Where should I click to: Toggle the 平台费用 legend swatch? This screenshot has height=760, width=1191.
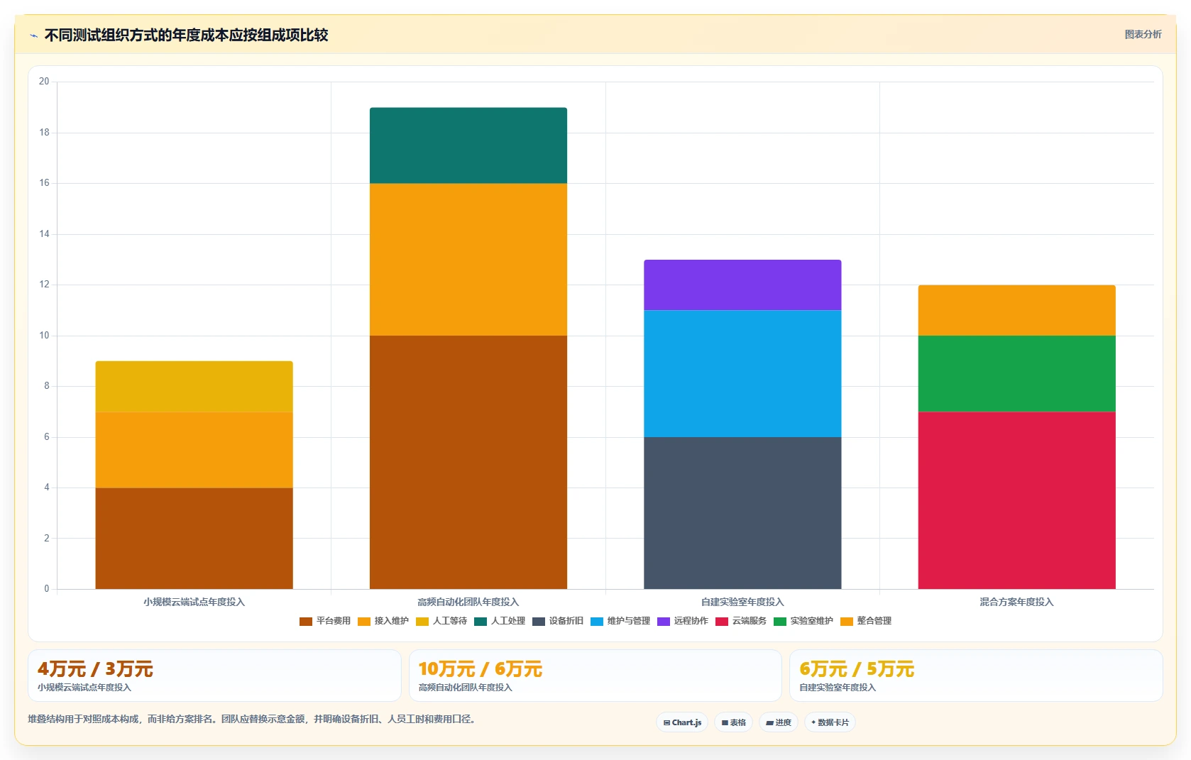point(306,622)
